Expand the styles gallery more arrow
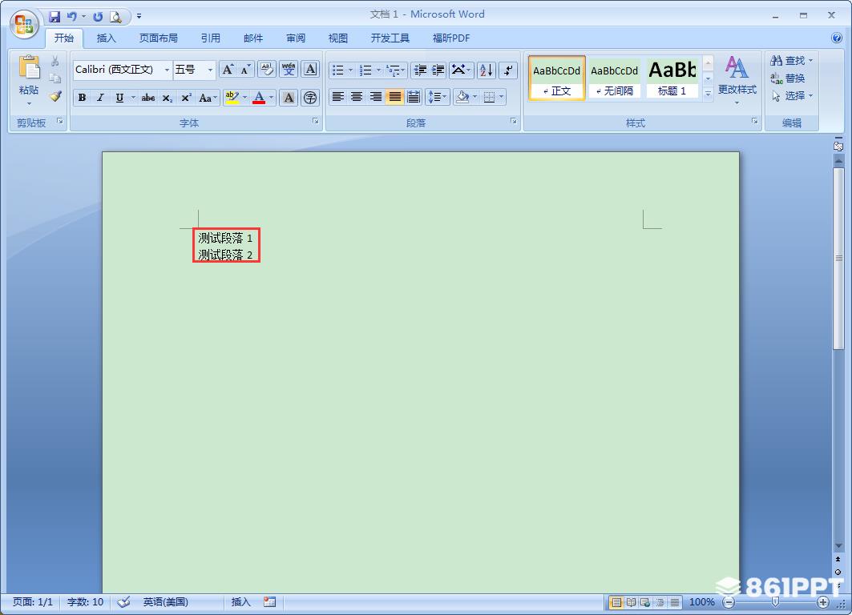The width and height of the screenshot is (852, 615). click(x=708, y=94)
